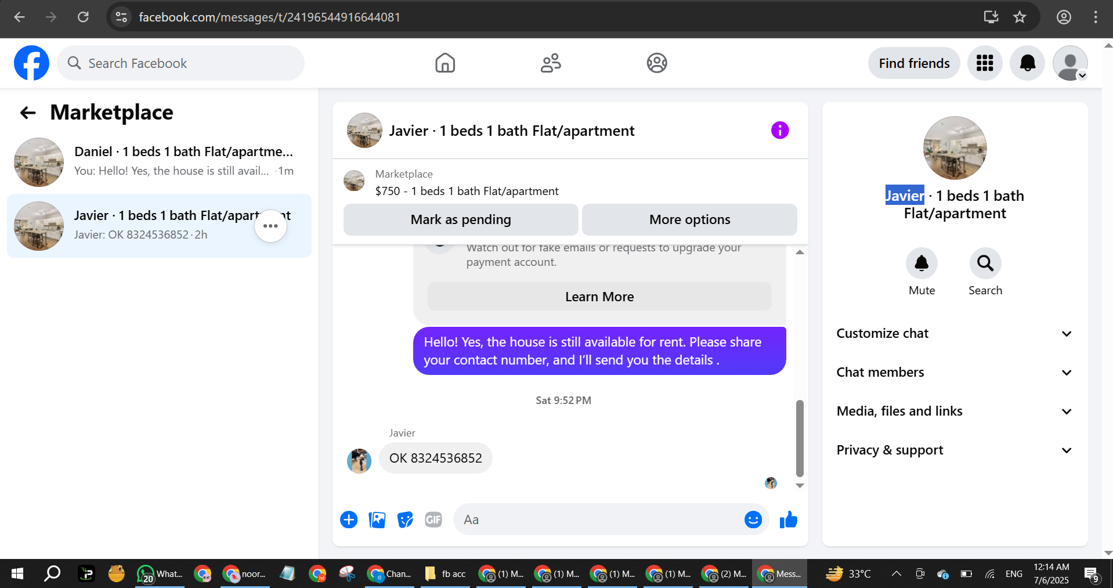Open WhatsApp from the taskbar

pos(160,573)
